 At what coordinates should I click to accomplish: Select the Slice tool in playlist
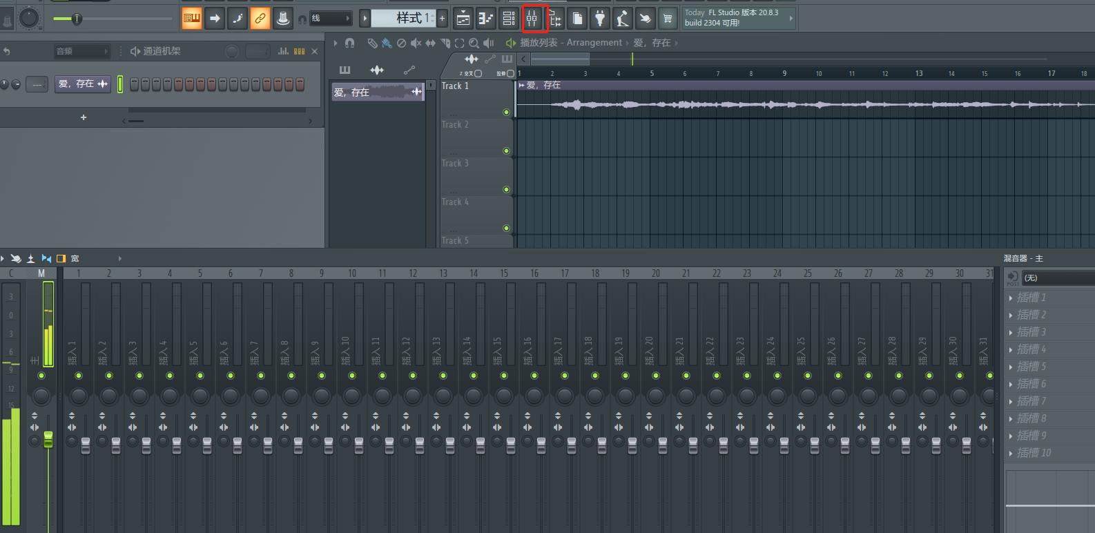[x=445, y=43]
